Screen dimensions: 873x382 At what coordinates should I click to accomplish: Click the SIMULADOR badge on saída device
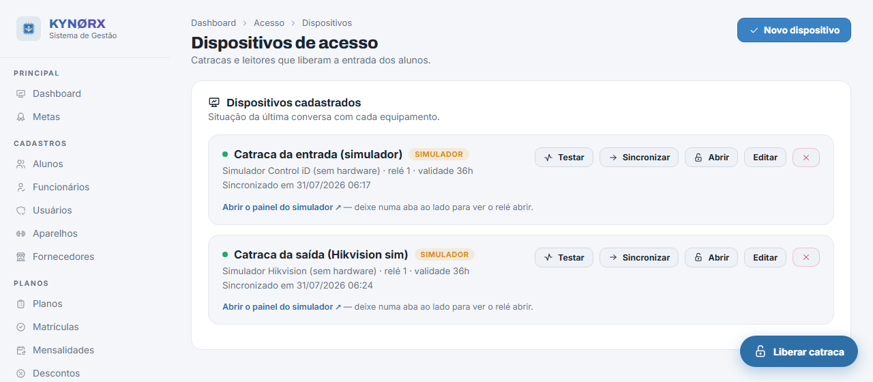(445, 254)
